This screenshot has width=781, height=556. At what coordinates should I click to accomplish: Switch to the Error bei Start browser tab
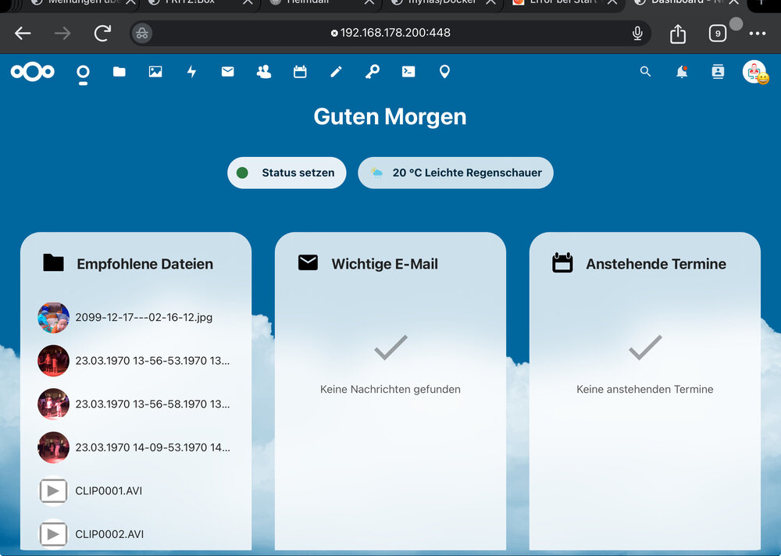coord(563,2)
